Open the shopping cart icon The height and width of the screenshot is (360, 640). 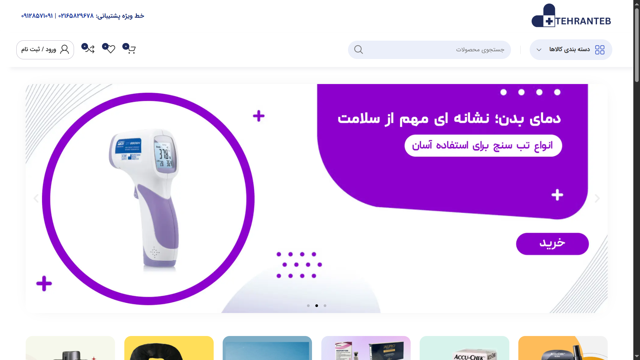[x=129, y=49]
